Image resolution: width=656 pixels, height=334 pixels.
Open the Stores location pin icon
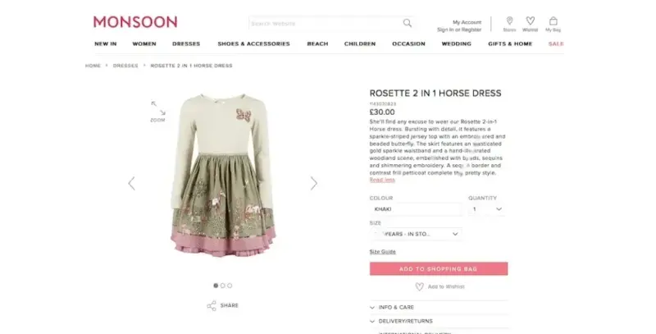point(509,21)
